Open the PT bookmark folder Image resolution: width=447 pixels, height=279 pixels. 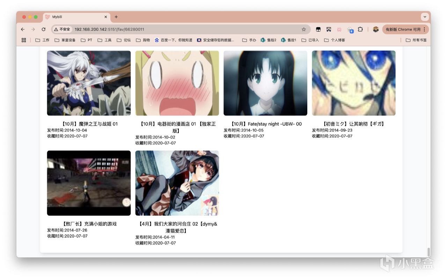pyautogui.click(x=87, y=40)
